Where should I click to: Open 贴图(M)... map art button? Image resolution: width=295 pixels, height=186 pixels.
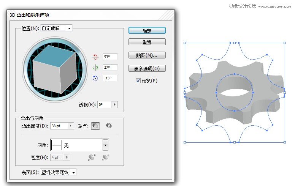[x=147, y=55]
